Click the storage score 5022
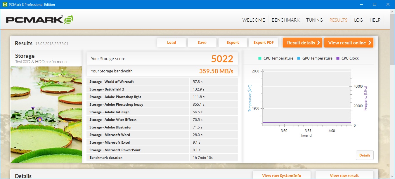 pos(222,59)
